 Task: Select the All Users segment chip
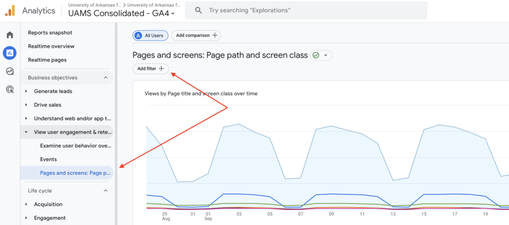click(150, 35)
